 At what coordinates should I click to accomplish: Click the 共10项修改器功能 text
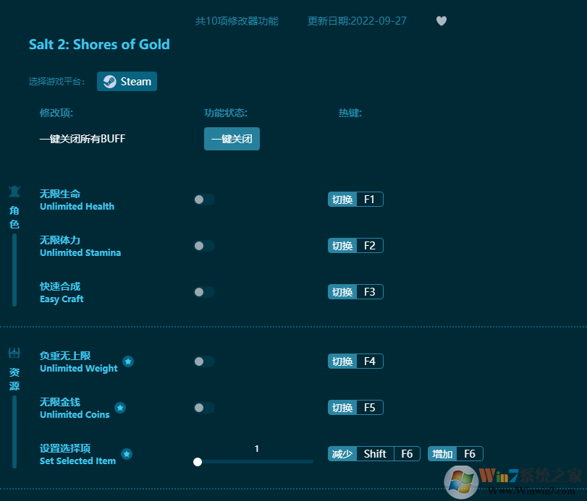[x=237, y=21]
